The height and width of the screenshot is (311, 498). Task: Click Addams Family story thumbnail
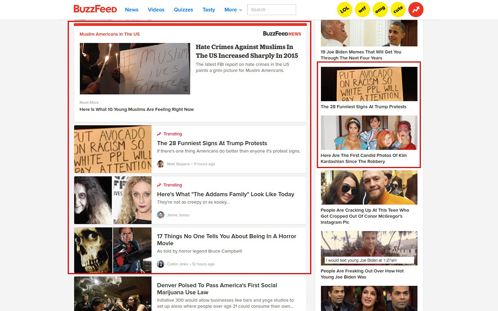point(113,200)
